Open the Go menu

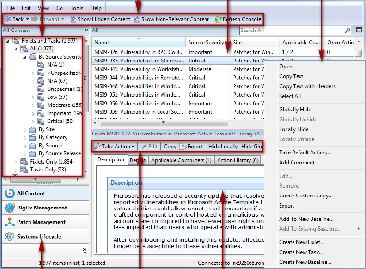pyautogui.click(x=59, y=8)
